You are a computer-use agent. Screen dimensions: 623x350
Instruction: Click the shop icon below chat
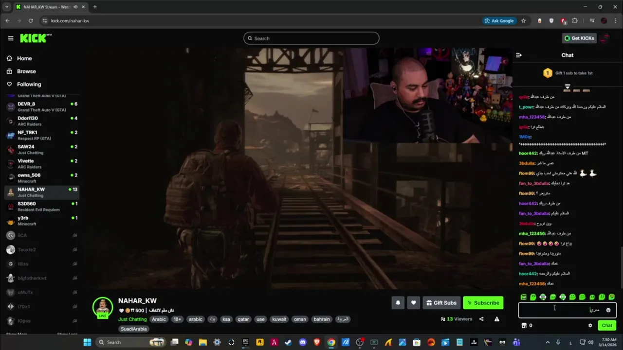[x=524, y=326]
